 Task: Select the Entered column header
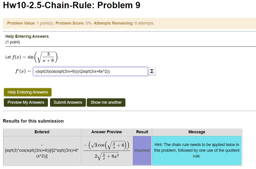pyautogui.click(x=42, y=132)
